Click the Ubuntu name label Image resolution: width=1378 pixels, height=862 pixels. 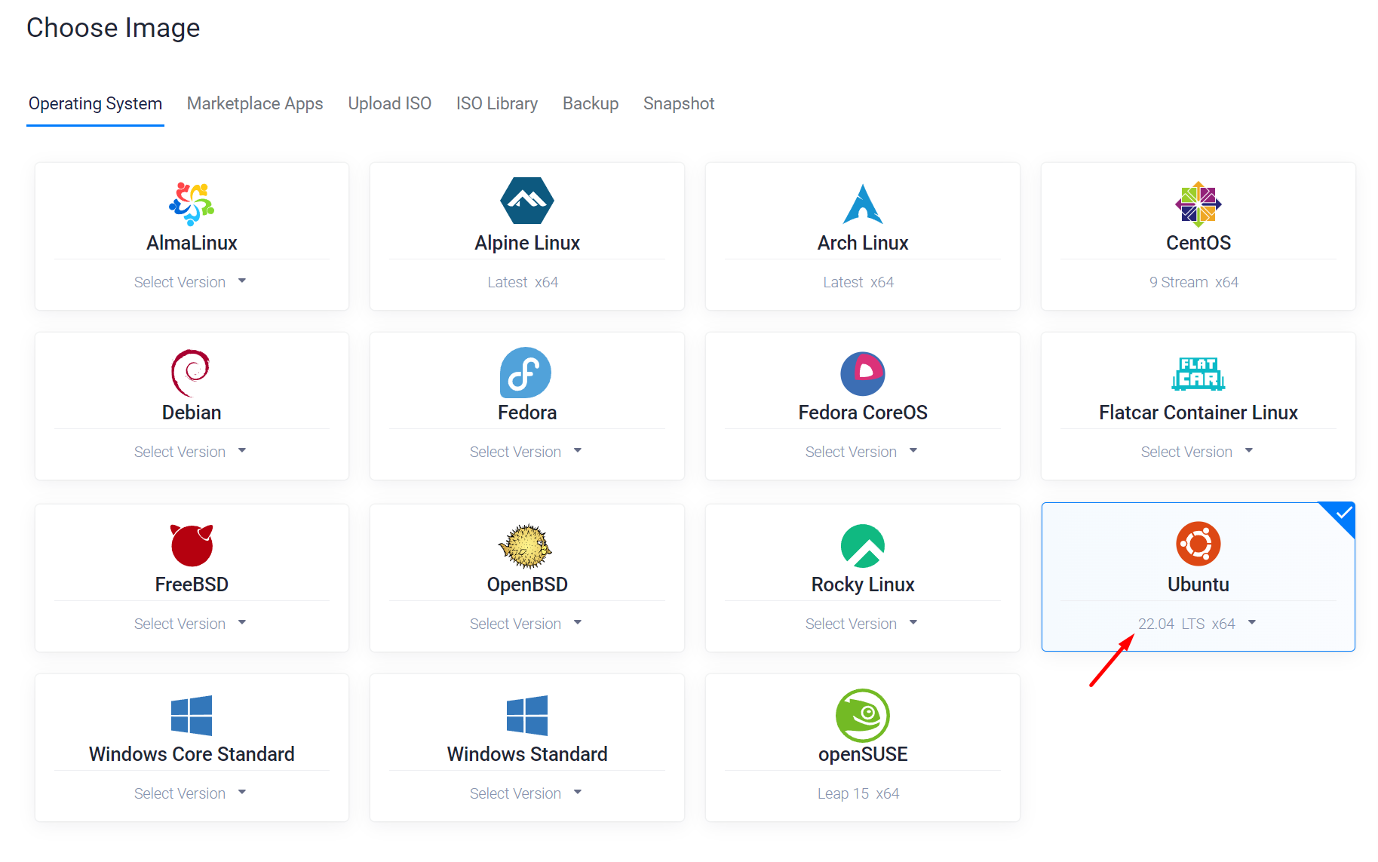click(x=1198, y=584)
